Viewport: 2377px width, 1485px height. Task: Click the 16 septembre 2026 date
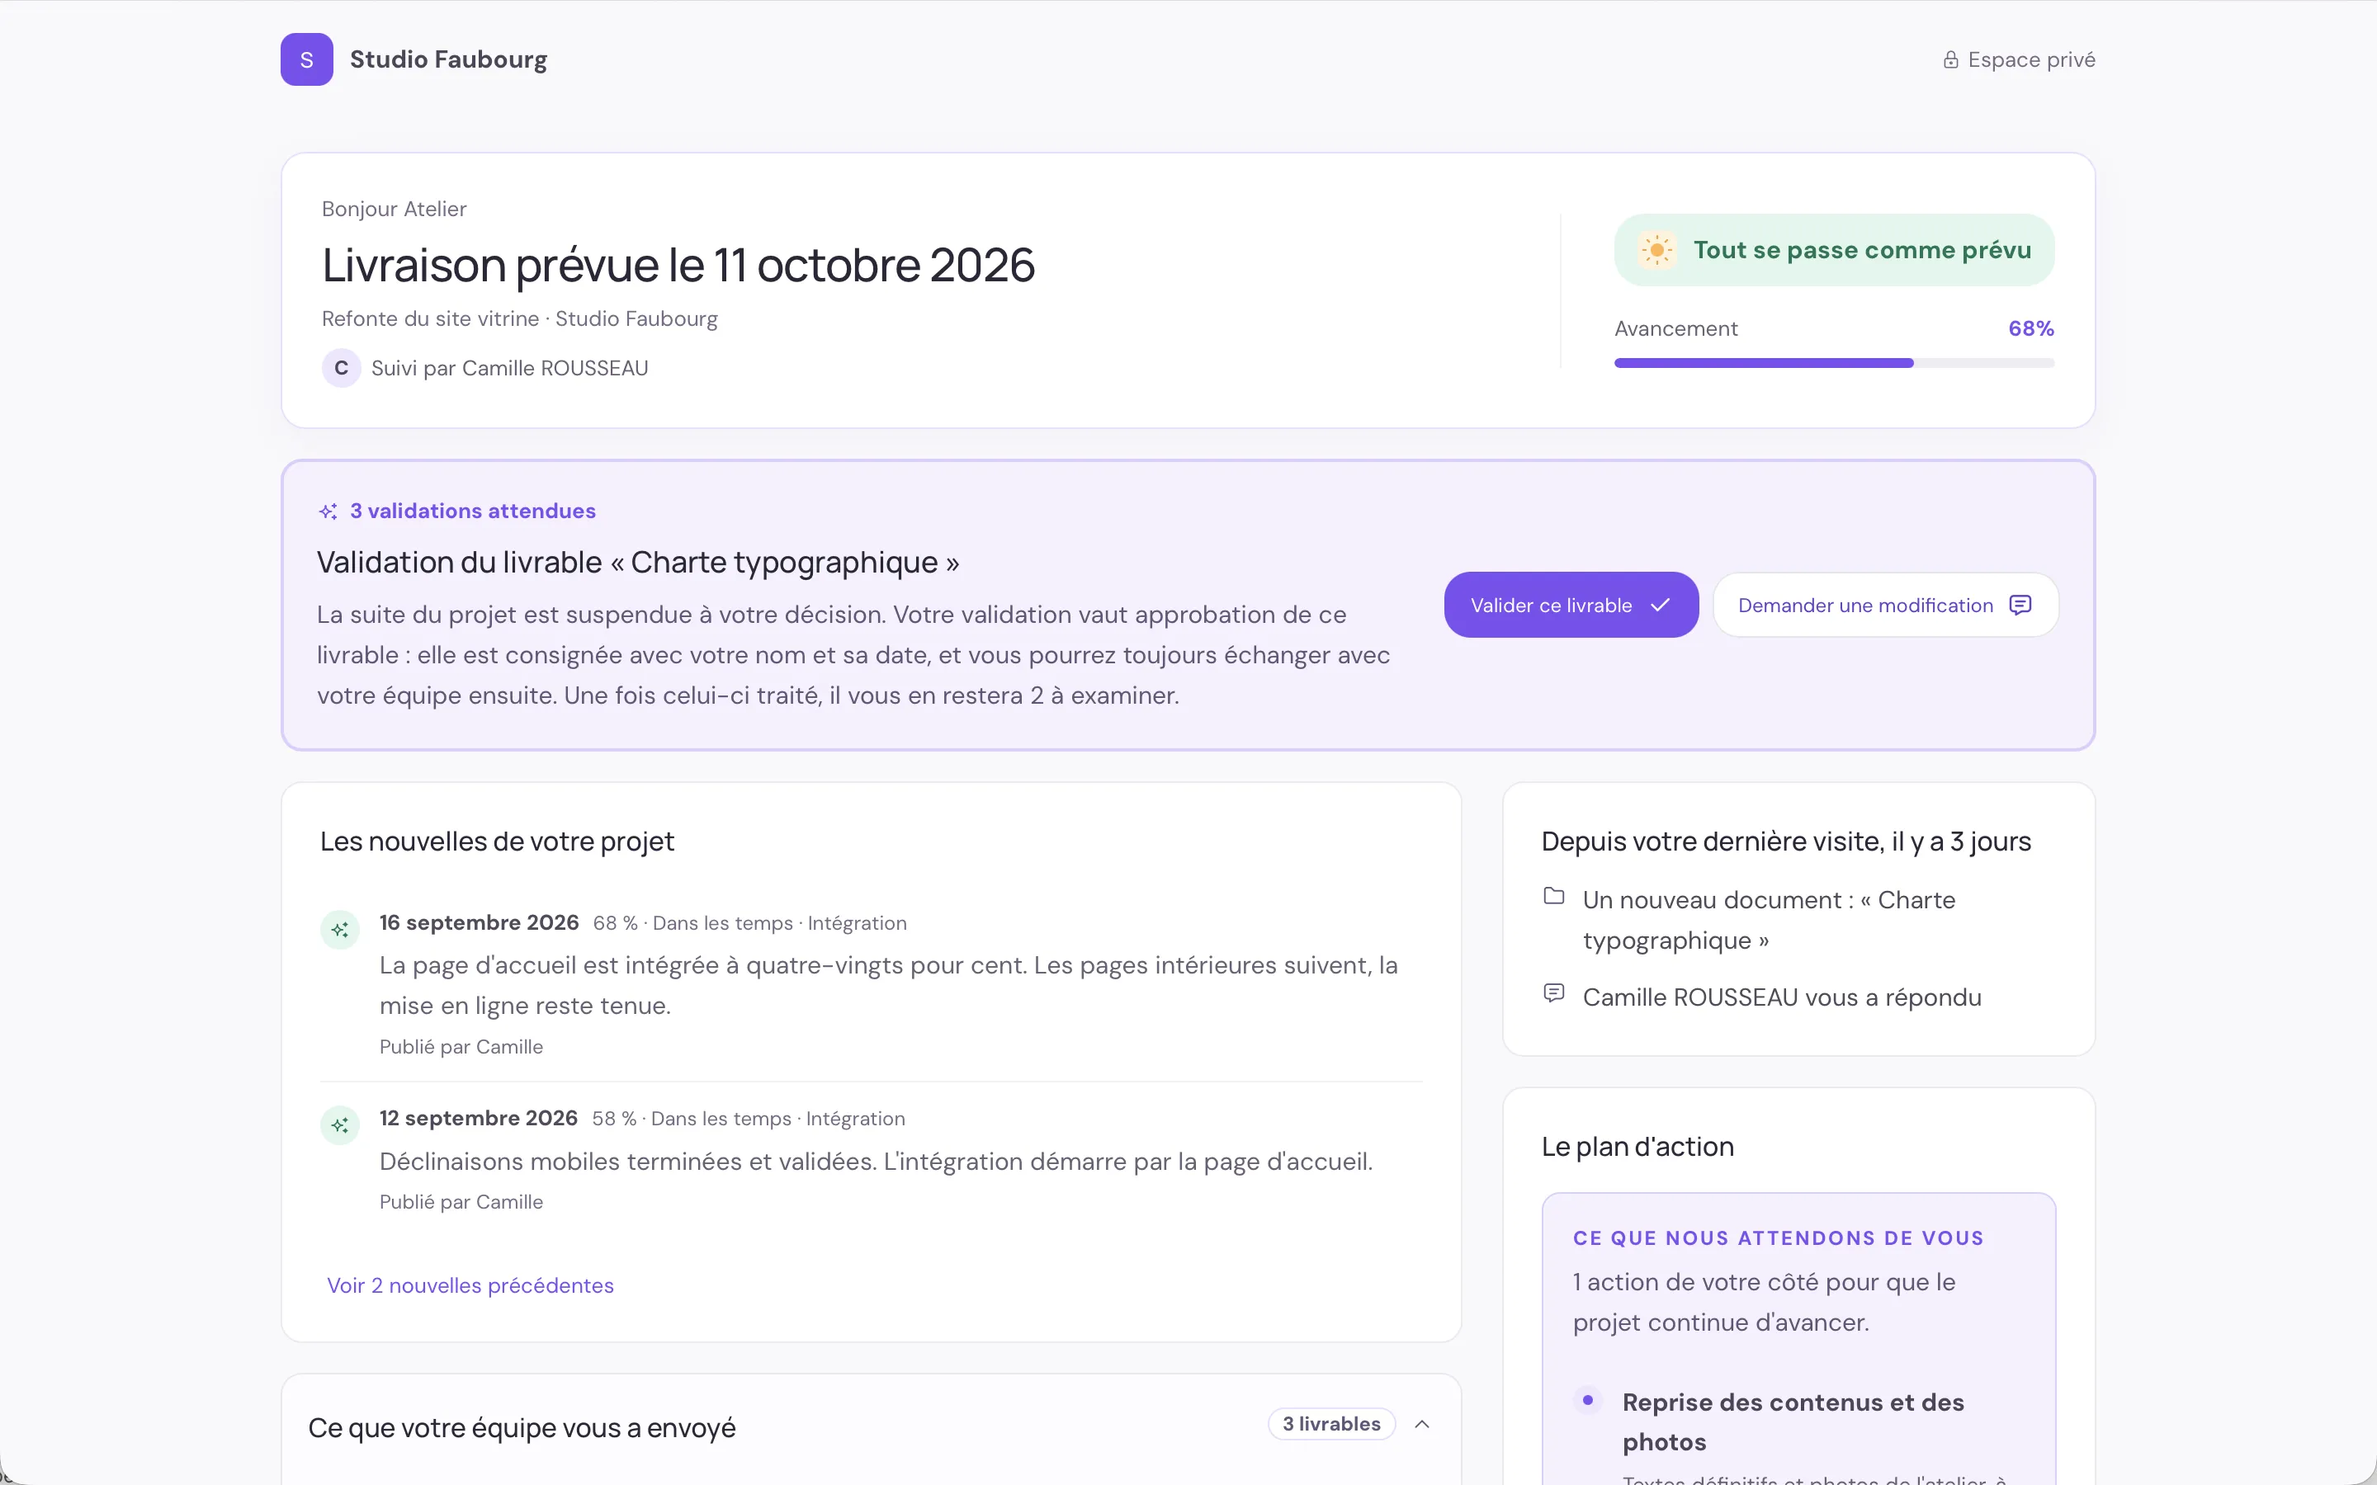point(479,923)
